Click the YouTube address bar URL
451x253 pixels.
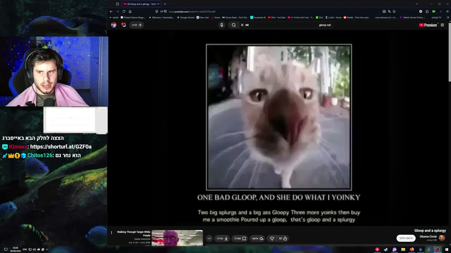pyautogui.click(x=192, y=12)
